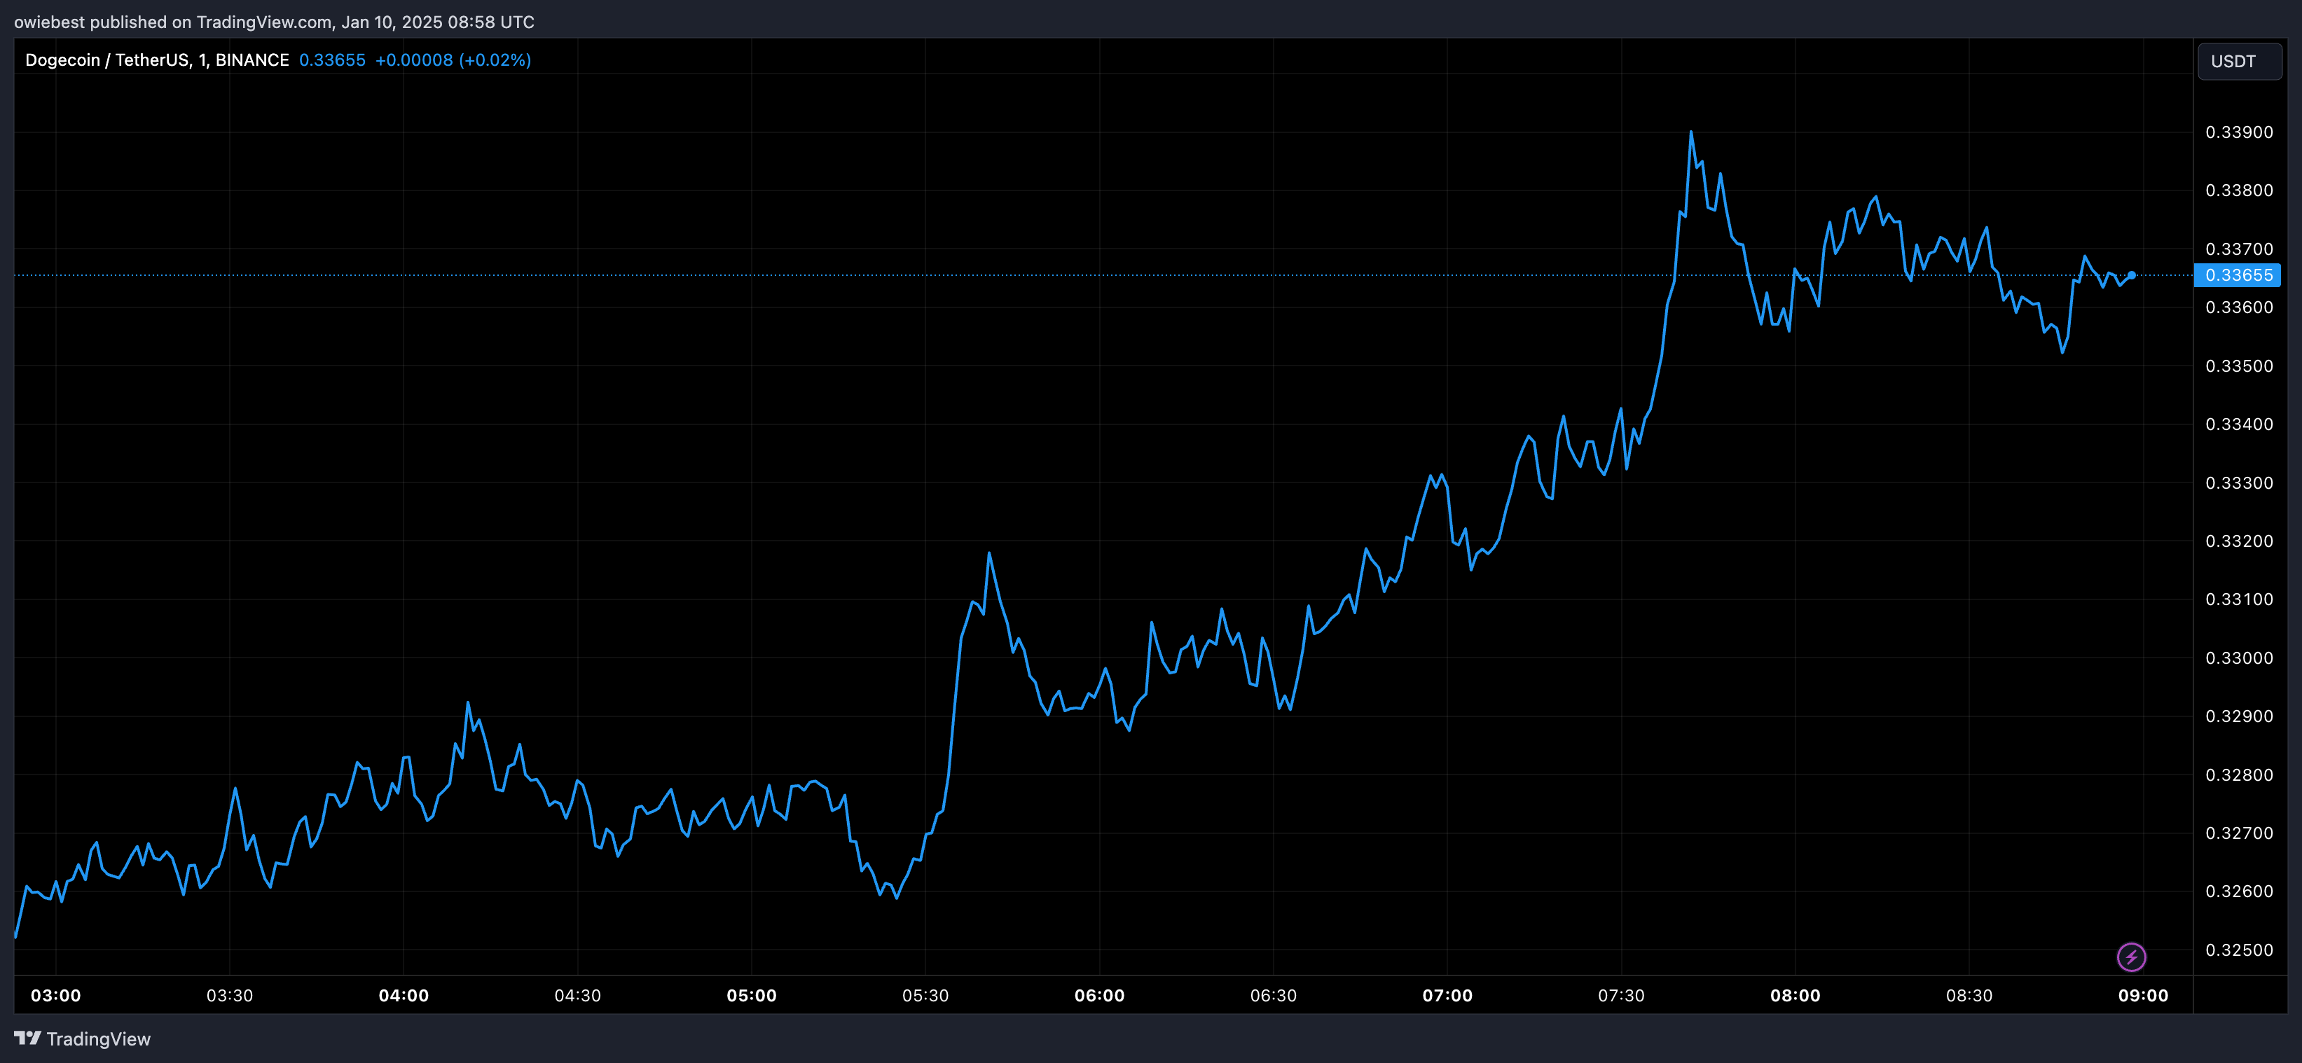
Task: Open the USDT currency selector
Action: point(2238,61)
